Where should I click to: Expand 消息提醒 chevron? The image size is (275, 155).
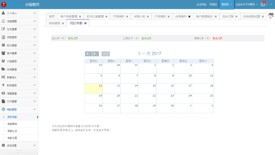pyautogui.click(x=35, y=21)
